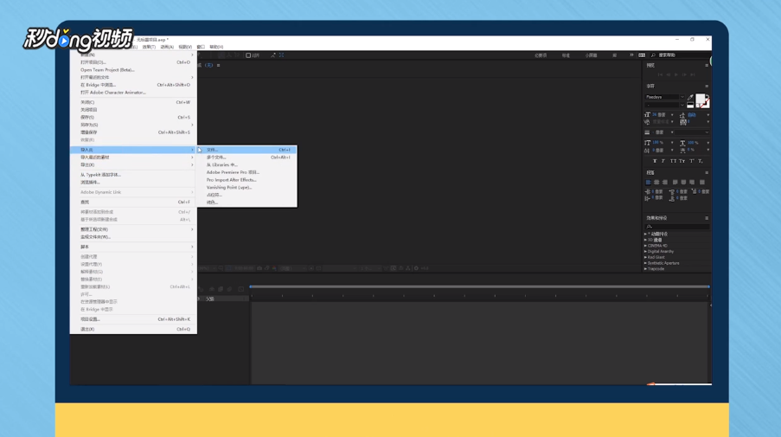
Task: Expand the 动画预设 effects folder
Action: point(645,234)
